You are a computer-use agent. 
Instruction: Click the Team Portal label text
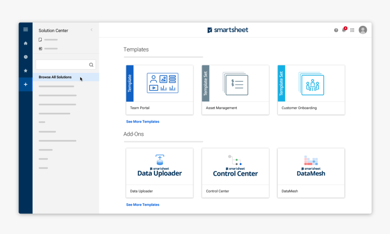point(140,108)
